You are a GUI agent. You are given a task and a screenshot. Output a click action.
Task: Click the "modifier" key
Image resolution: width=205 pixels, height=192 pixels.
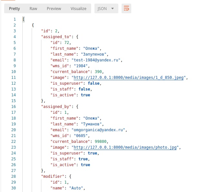click(x=53, y=176)
